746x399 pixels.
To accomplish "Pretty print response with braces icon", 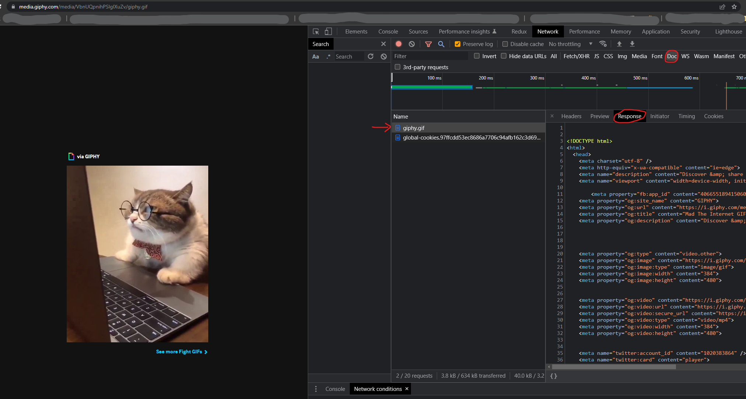I will coord(554,376).
